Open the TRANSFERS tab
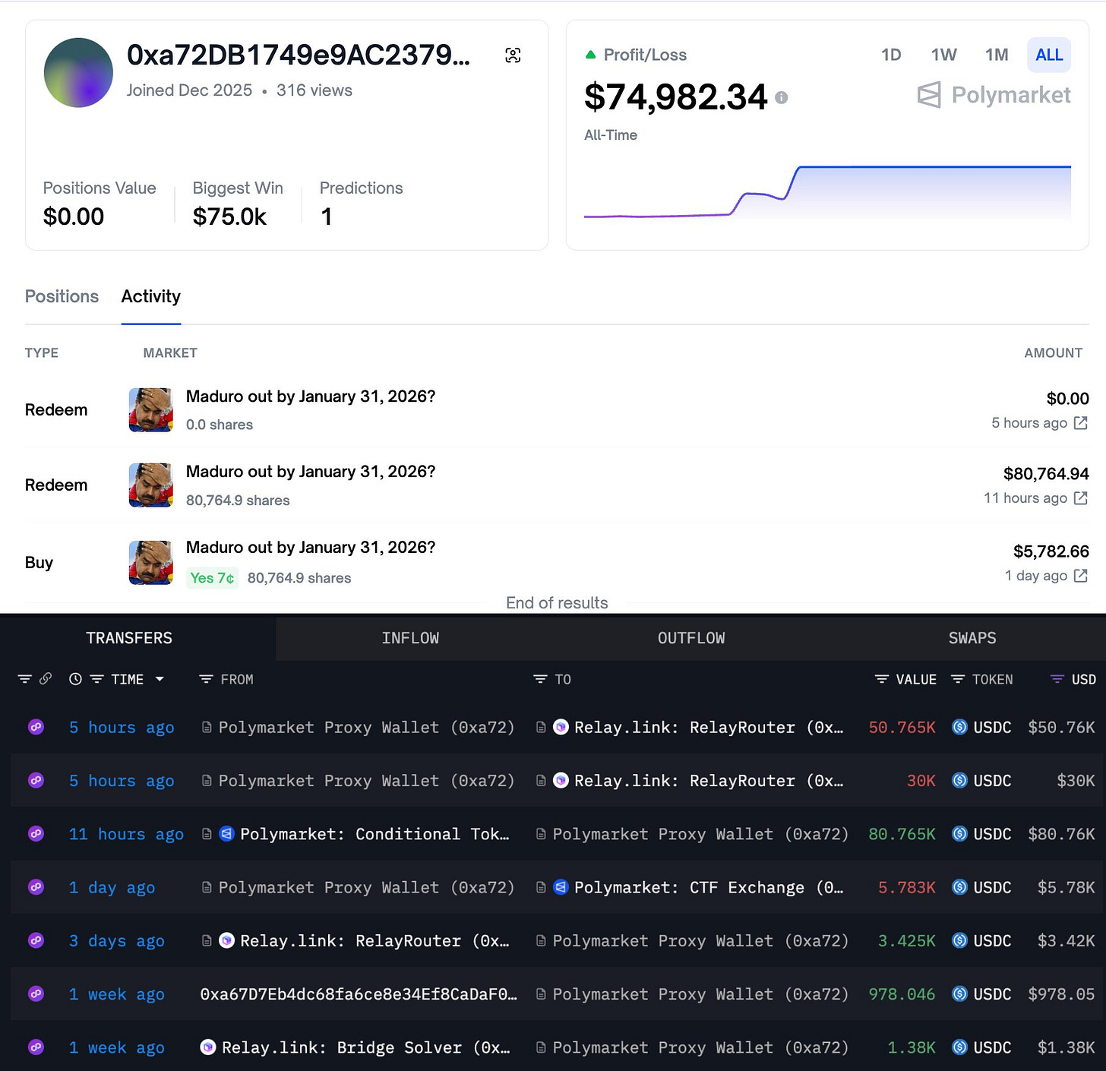 [129, 638]
